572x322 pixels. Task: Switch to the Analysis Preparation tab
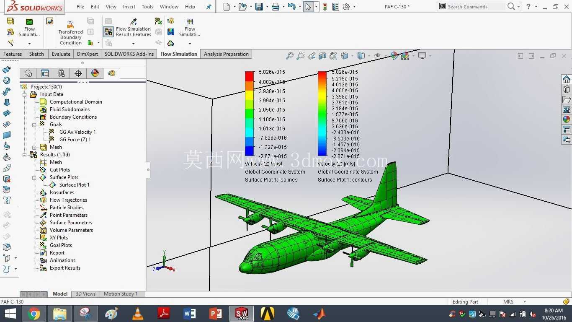click(226, 54)
